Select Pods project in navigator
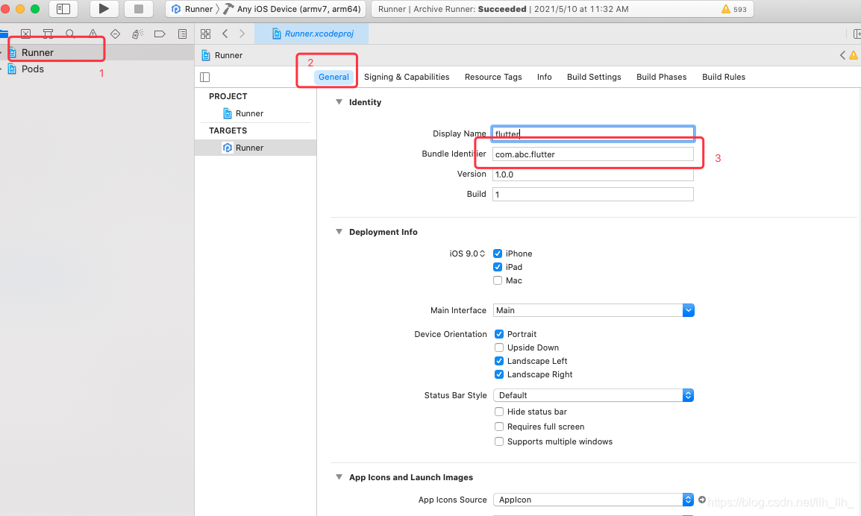This screenshot has height=516, width=861. click(32, 69)
